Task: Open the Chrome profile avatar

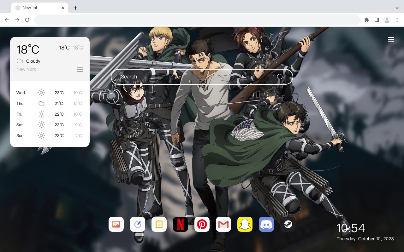Action: tap(387, 20)
